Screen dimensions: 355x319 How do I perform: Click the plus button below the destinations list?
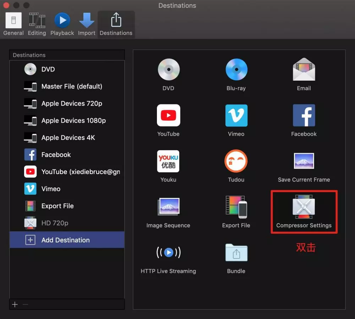(x=15, y=304)
